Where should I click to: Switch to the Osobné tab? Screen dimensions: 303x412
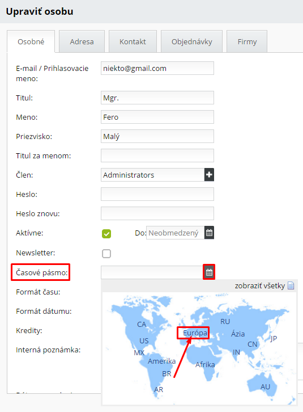point(31,42)
